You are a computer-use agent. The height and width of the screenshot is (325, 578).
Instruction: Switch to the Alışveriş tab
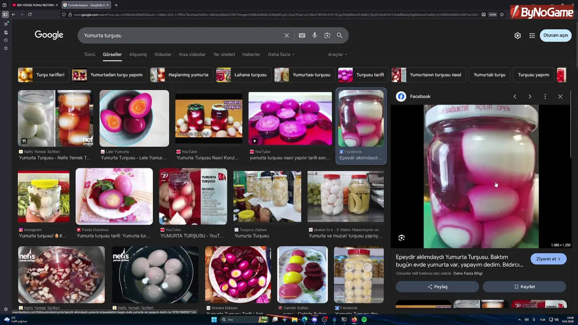138,55
